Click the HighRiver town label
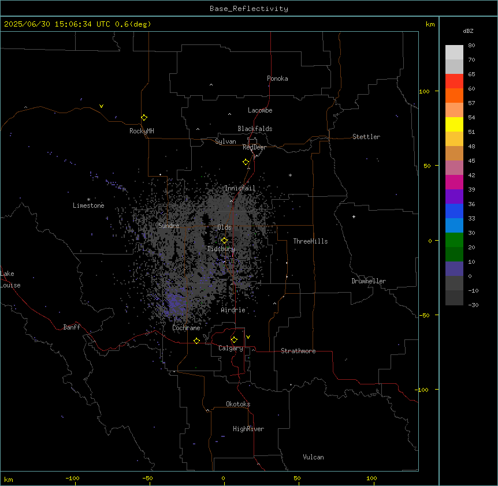This screenshot has width=498, height=486. 248,429
